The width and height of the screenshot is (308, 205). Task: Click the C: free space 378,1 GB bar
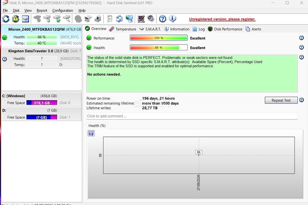[42, 102]
